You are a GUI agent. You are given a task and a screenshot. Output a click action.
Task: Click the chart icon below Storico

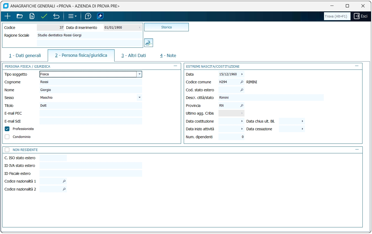tap(148, 43)
